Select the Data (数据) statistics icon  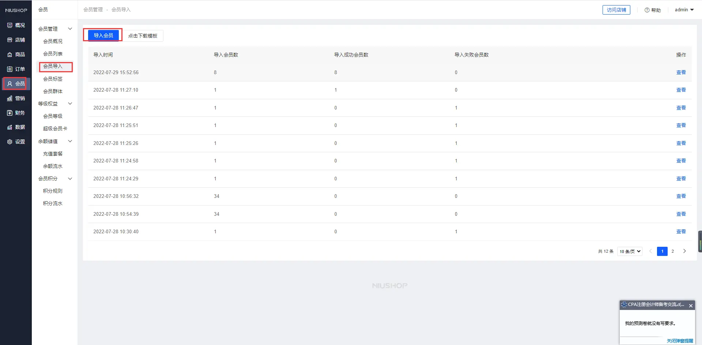click(x=10, y=127)
